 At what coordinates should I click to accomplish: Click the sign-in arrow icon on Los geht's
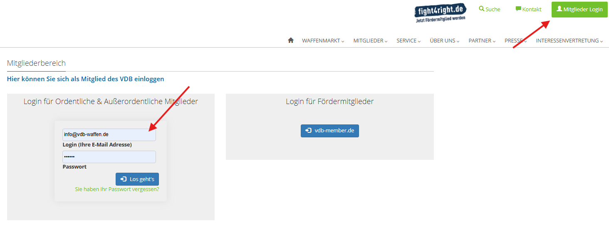click(124, 179)
